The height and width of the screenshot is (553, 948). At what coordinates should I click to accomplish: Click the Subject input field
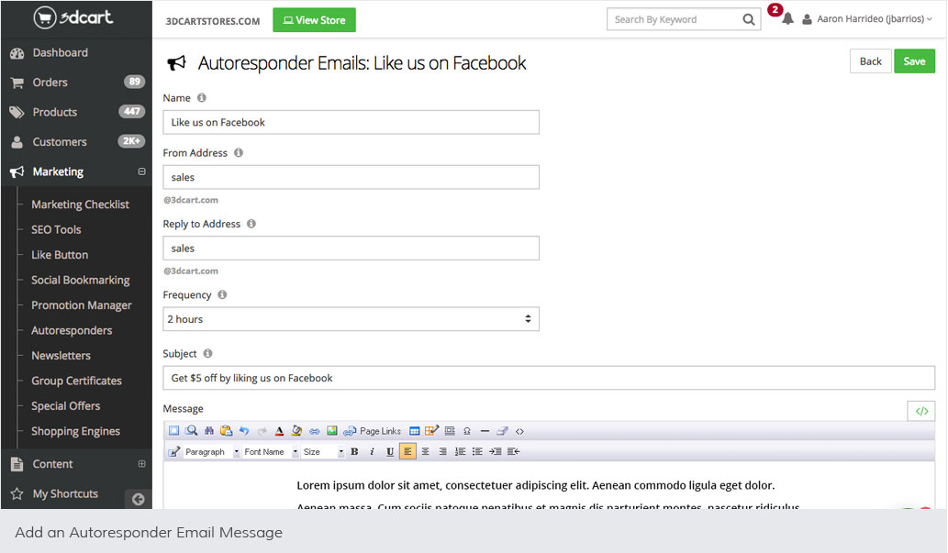click(549, 378)
